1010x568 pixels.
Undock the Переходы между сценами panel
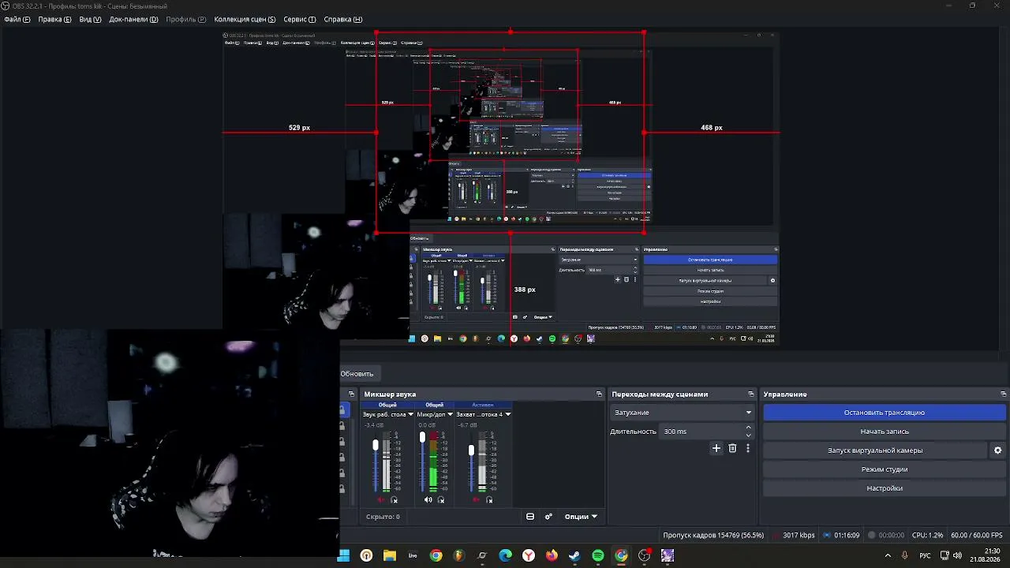click(x=751, y=394)
